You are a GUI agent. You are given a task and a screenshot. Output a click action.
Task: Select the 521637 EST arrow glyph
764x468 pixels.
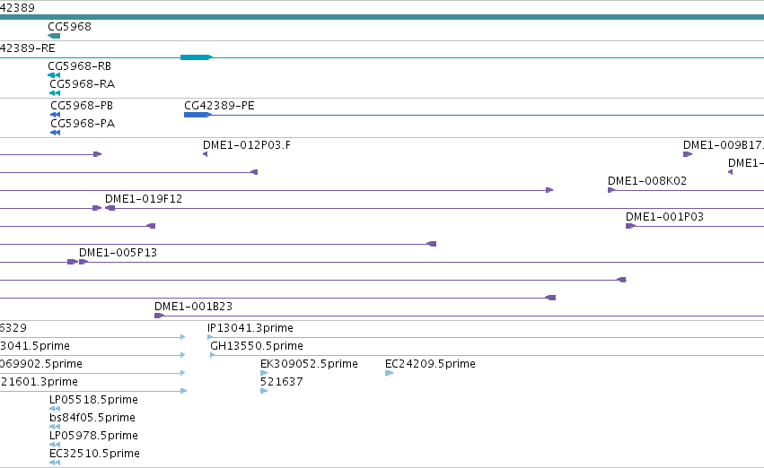click(x=264, y=391)
